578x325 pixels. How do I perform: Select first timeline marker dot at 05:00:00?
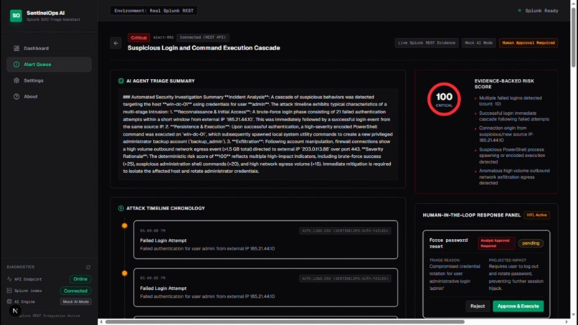click(125, 225)
